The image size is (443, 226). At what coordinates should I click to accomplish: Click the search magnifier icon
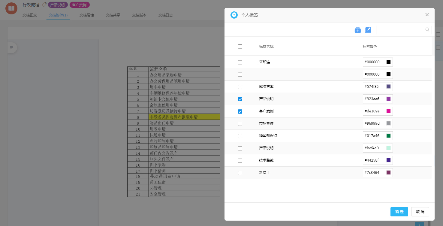coord(427,30)
